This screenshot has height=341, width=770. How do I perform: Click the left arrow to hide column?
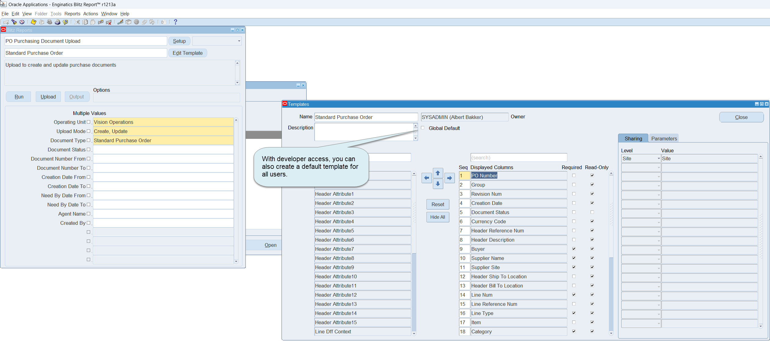pos(426,178)
